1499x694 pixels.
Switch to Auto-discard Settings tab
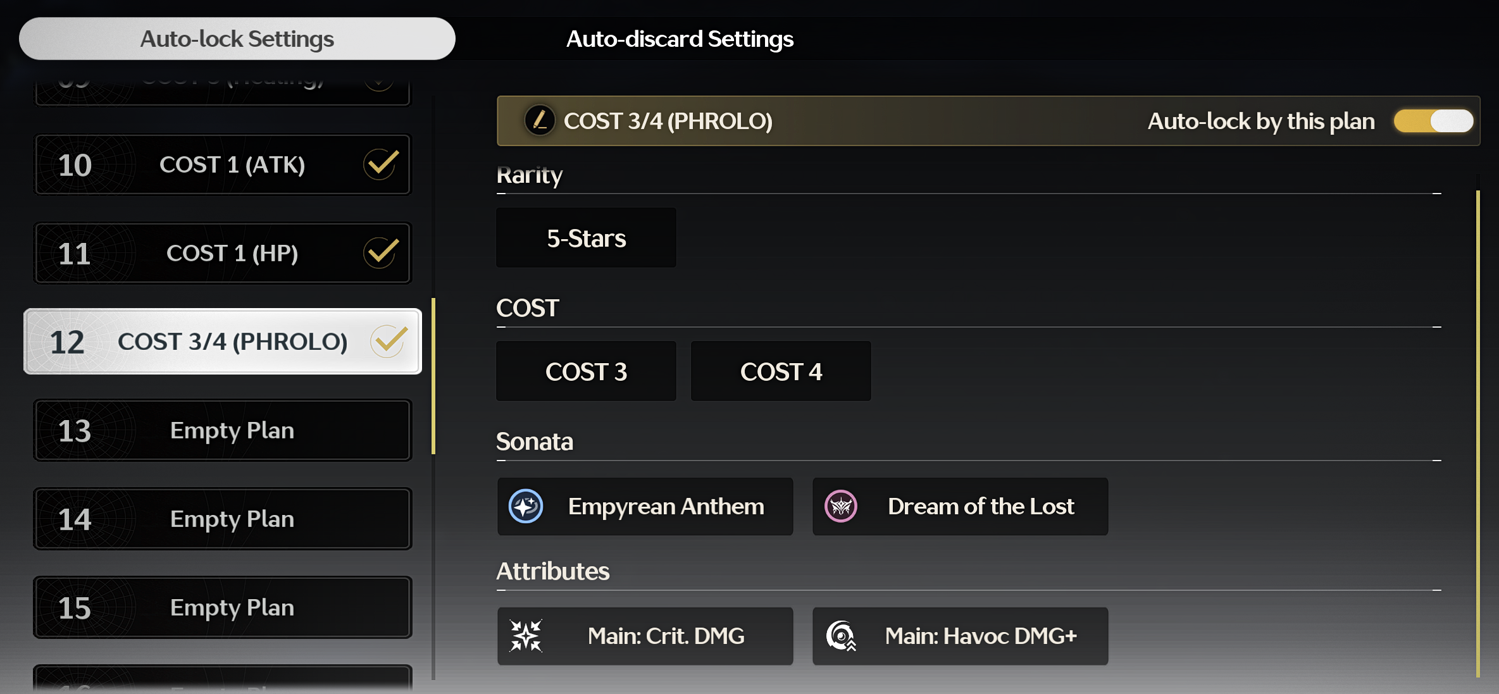pos(680,39)
